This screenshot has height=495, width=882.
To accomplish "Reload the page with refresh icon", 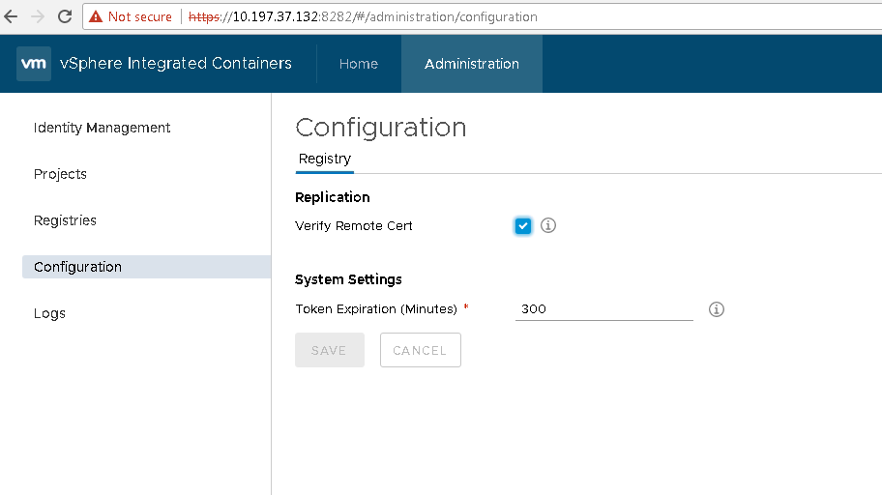I will click(x=65, y=16).
